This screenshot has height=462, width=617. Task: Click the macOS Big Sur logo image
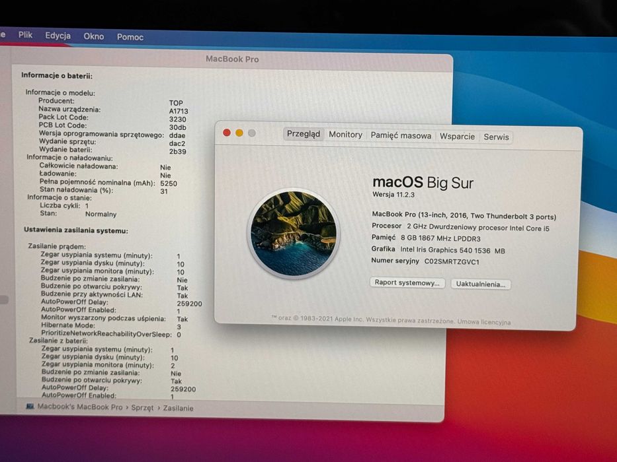point(294,234)
